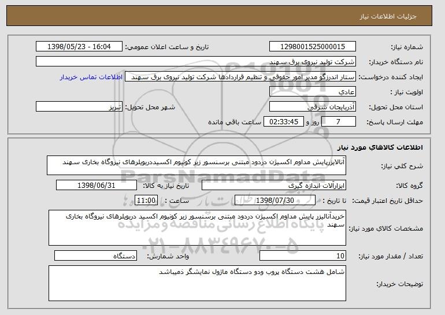Click the label تاریخ نیاز به کالا

point(166,186)
